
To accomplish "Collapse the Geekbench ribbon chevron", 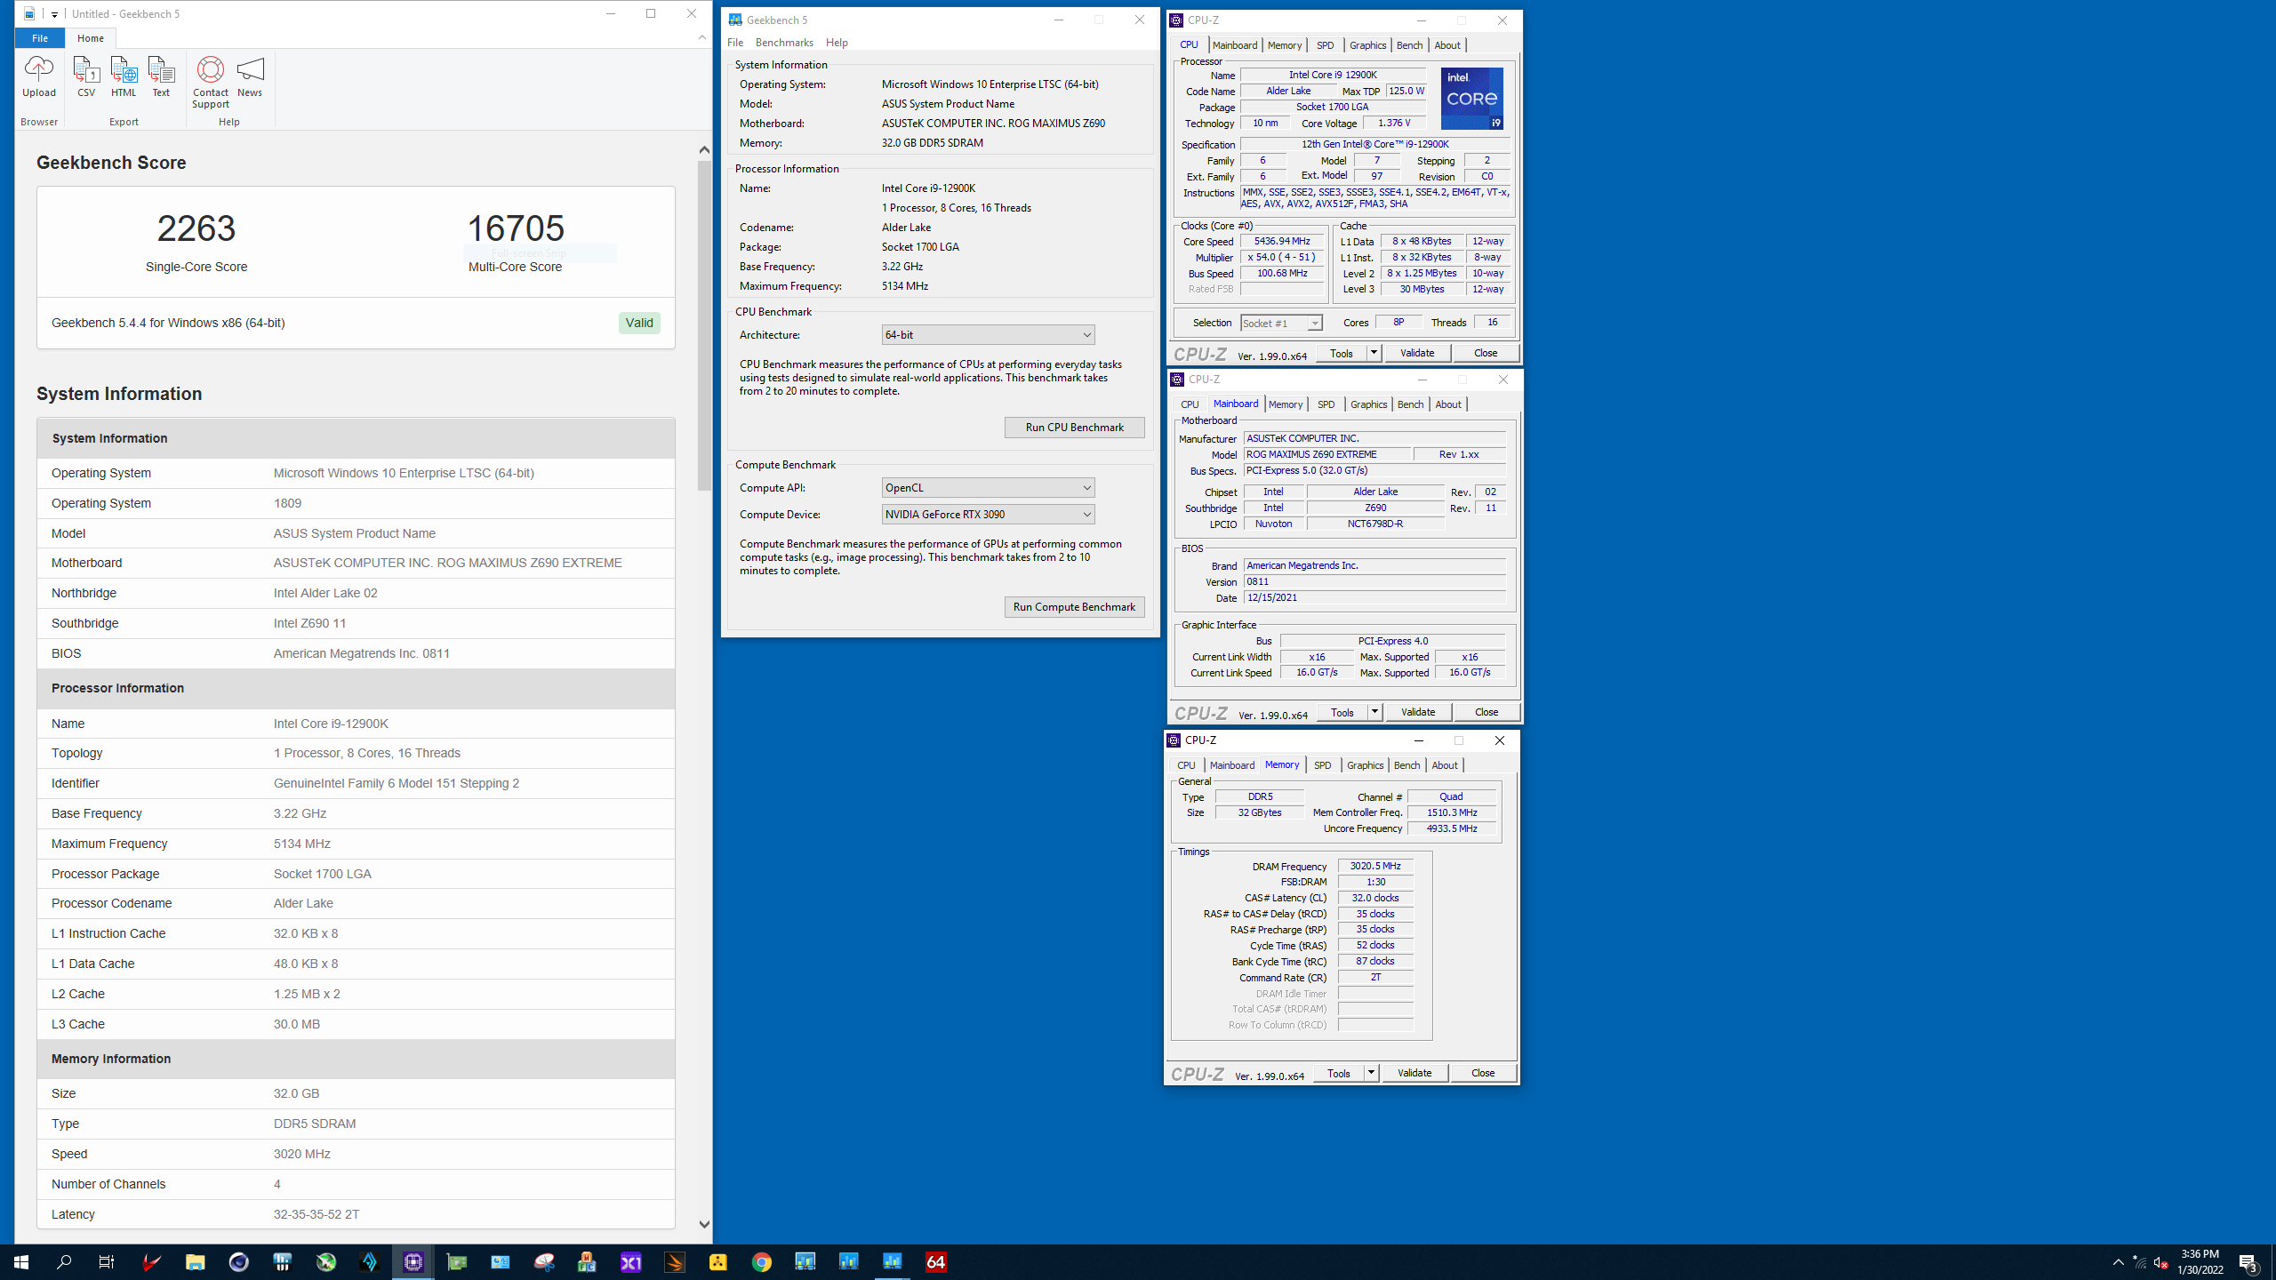I will (702, 37).
